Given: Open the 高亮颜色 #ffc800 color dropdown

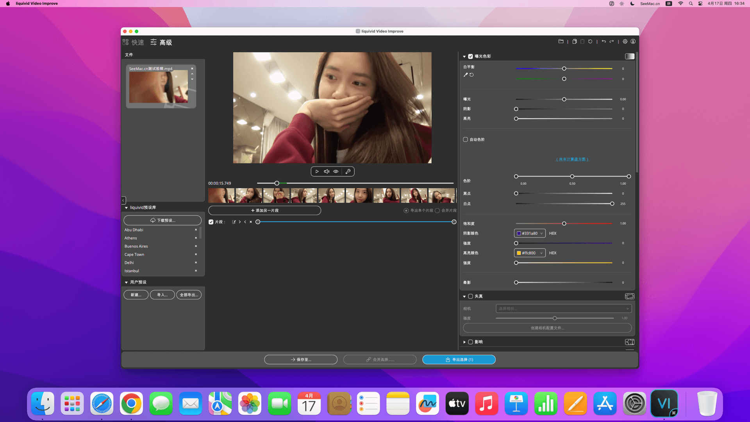Looking at the screenshot, I should pyautogui.click(x=530, y=253).
